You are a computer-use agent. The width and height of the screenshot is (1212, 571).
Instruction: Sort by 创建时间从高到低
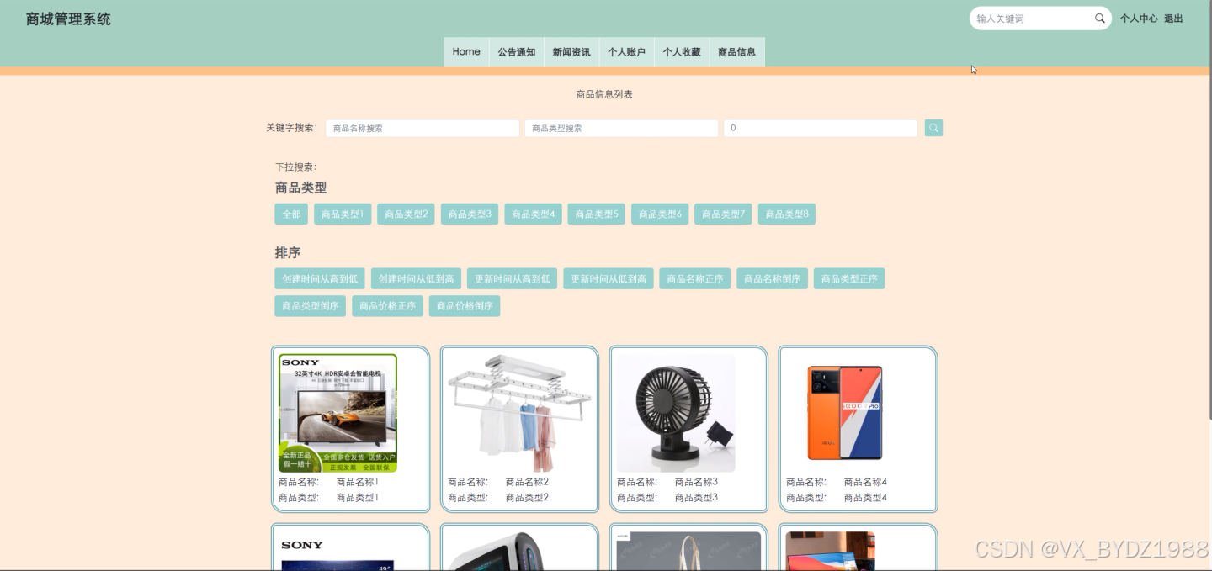click(320, 279)
